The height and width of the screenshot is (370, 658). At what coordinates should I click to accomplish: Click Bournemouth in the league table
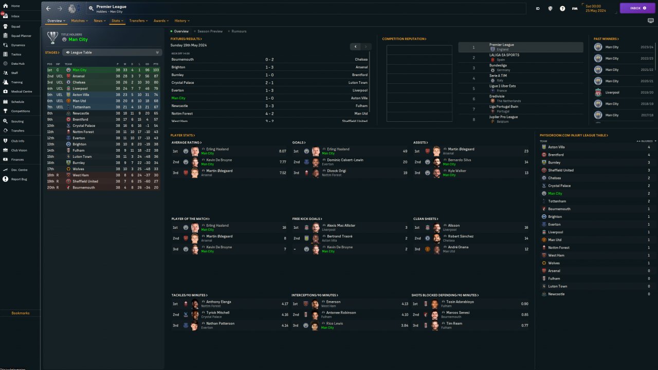84,188
